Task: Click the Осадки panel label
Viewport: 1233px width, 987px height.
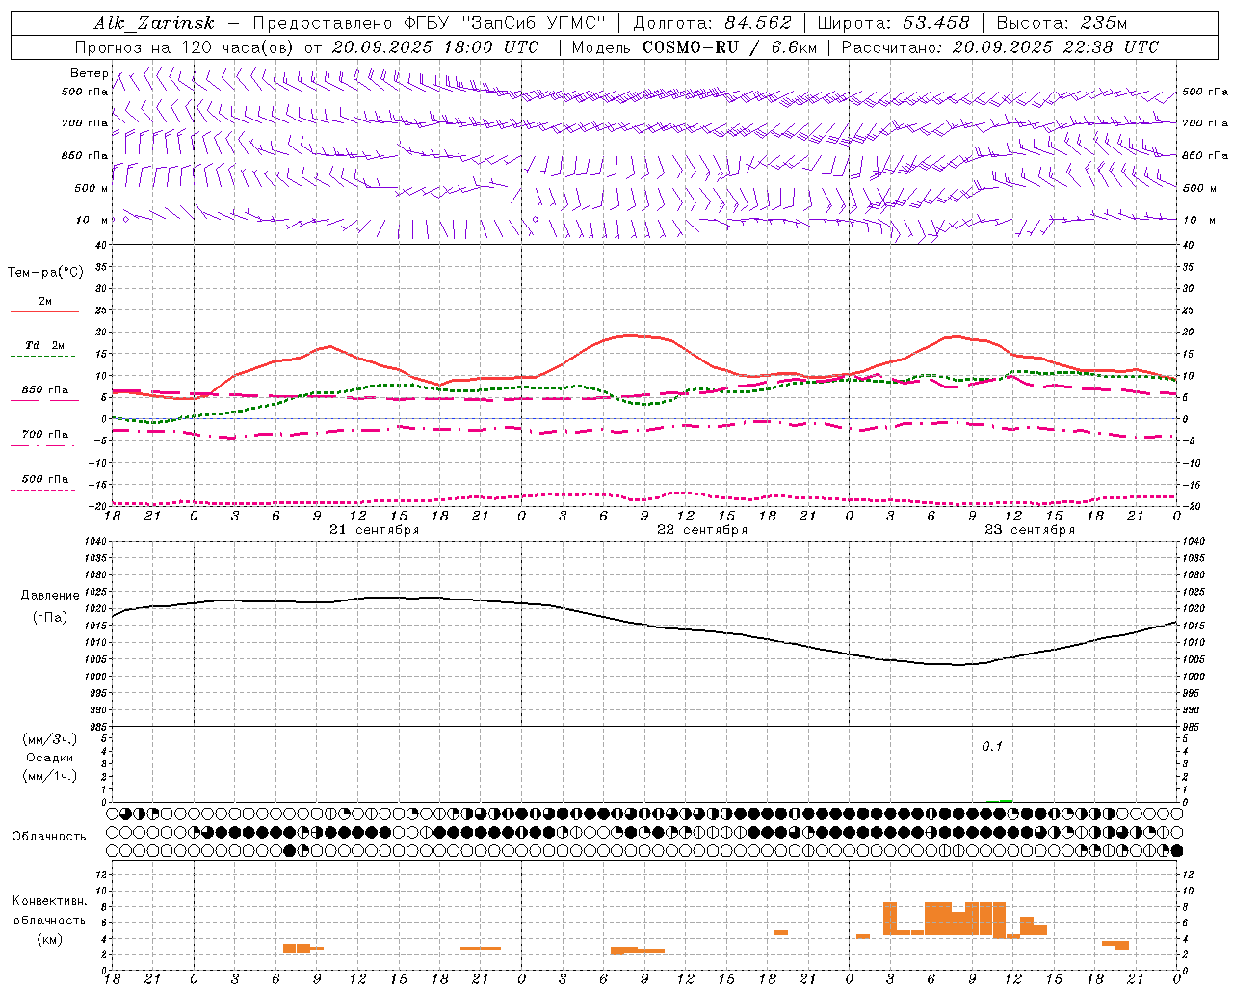Action: 50,758
